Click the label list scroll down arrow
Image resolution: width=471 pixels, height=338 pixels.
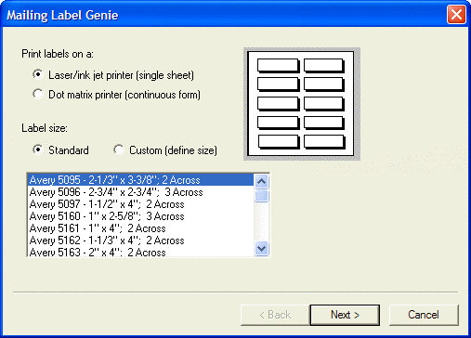pos(262,249)
